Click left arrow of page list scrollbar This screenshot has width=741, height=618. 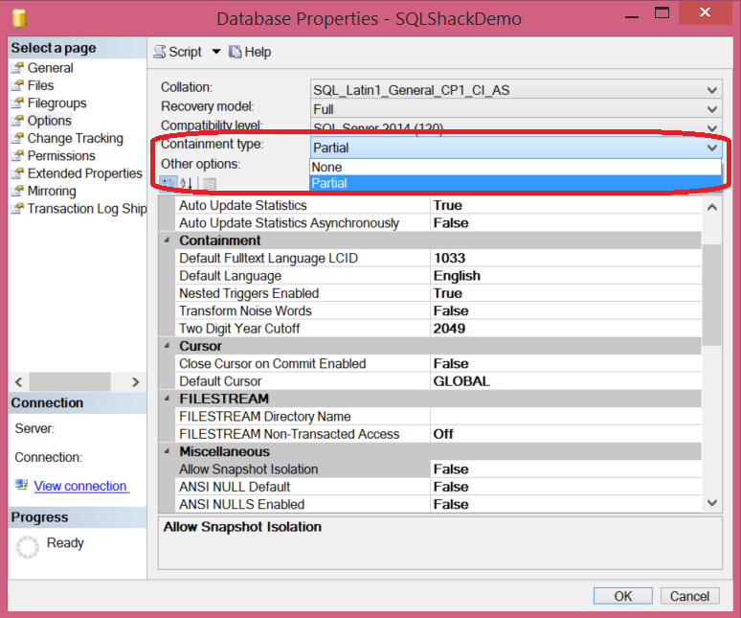pos(18,382)
